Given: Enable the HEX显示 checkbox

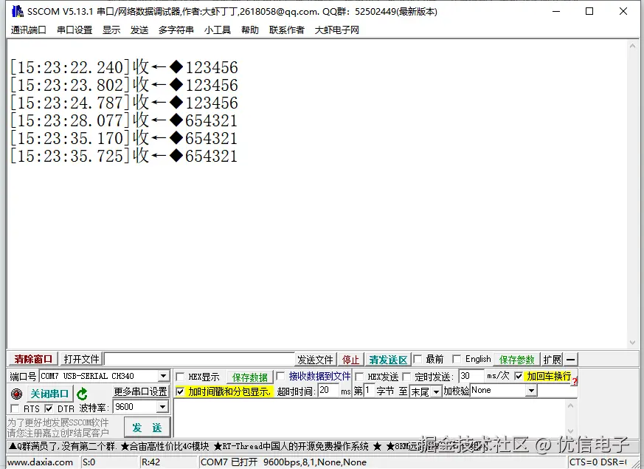Looking at the screenshot, I should [x=179, y=376].
